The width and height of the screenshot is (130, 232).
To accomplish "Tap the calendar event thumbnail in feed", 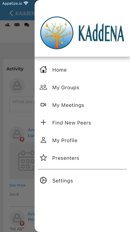I will [22, 161].
